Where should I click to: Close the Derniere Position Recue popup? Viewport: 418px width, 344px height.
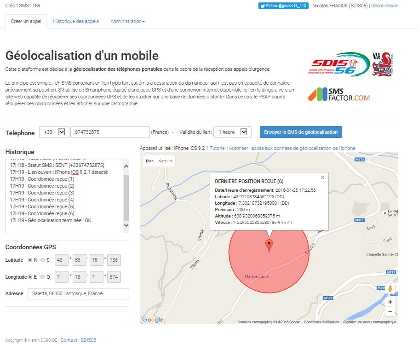pyautogui.click(x=322, y=178)
